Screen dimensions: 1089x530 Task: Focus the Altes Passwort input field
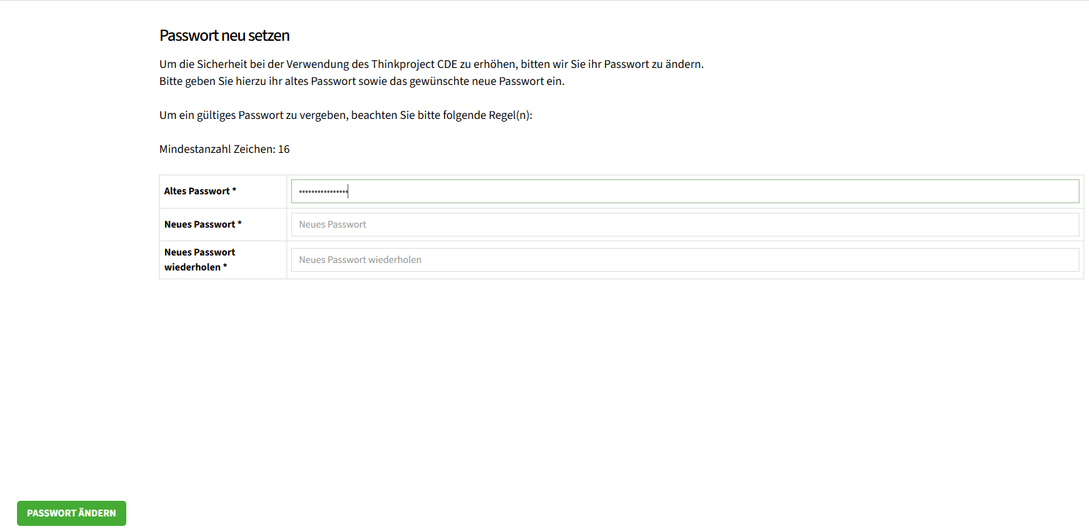coord(685,191)
